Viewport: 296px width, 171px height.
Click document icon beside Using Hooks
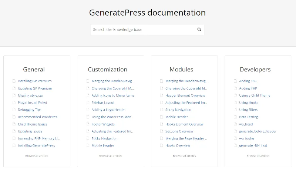pyautogui.click(x=235, y=103)
